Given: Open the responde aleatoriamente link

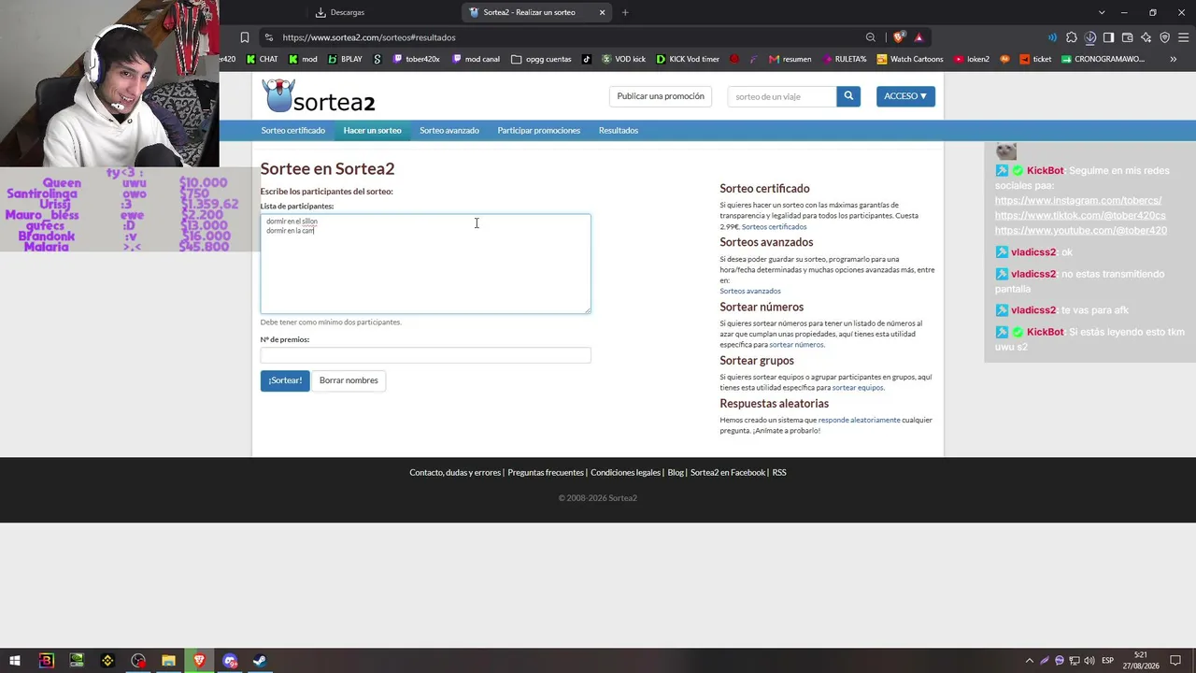Looking at the screenshot, I should pyautogui.click(x=859, y=420).
